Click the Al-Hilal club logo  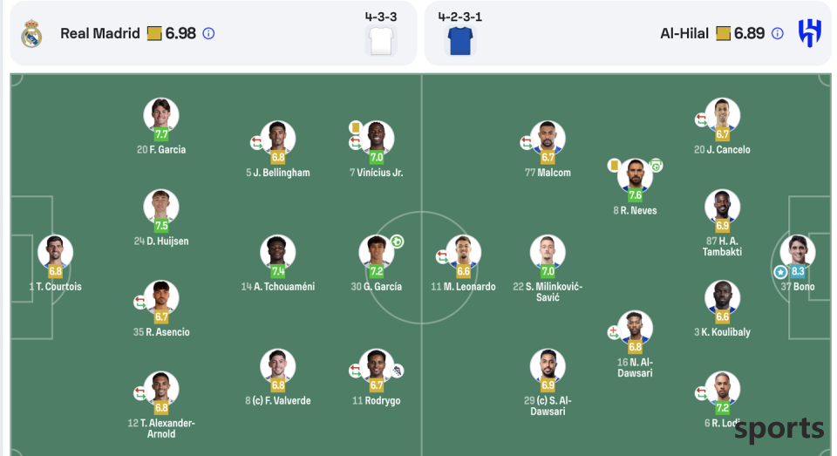809,33
